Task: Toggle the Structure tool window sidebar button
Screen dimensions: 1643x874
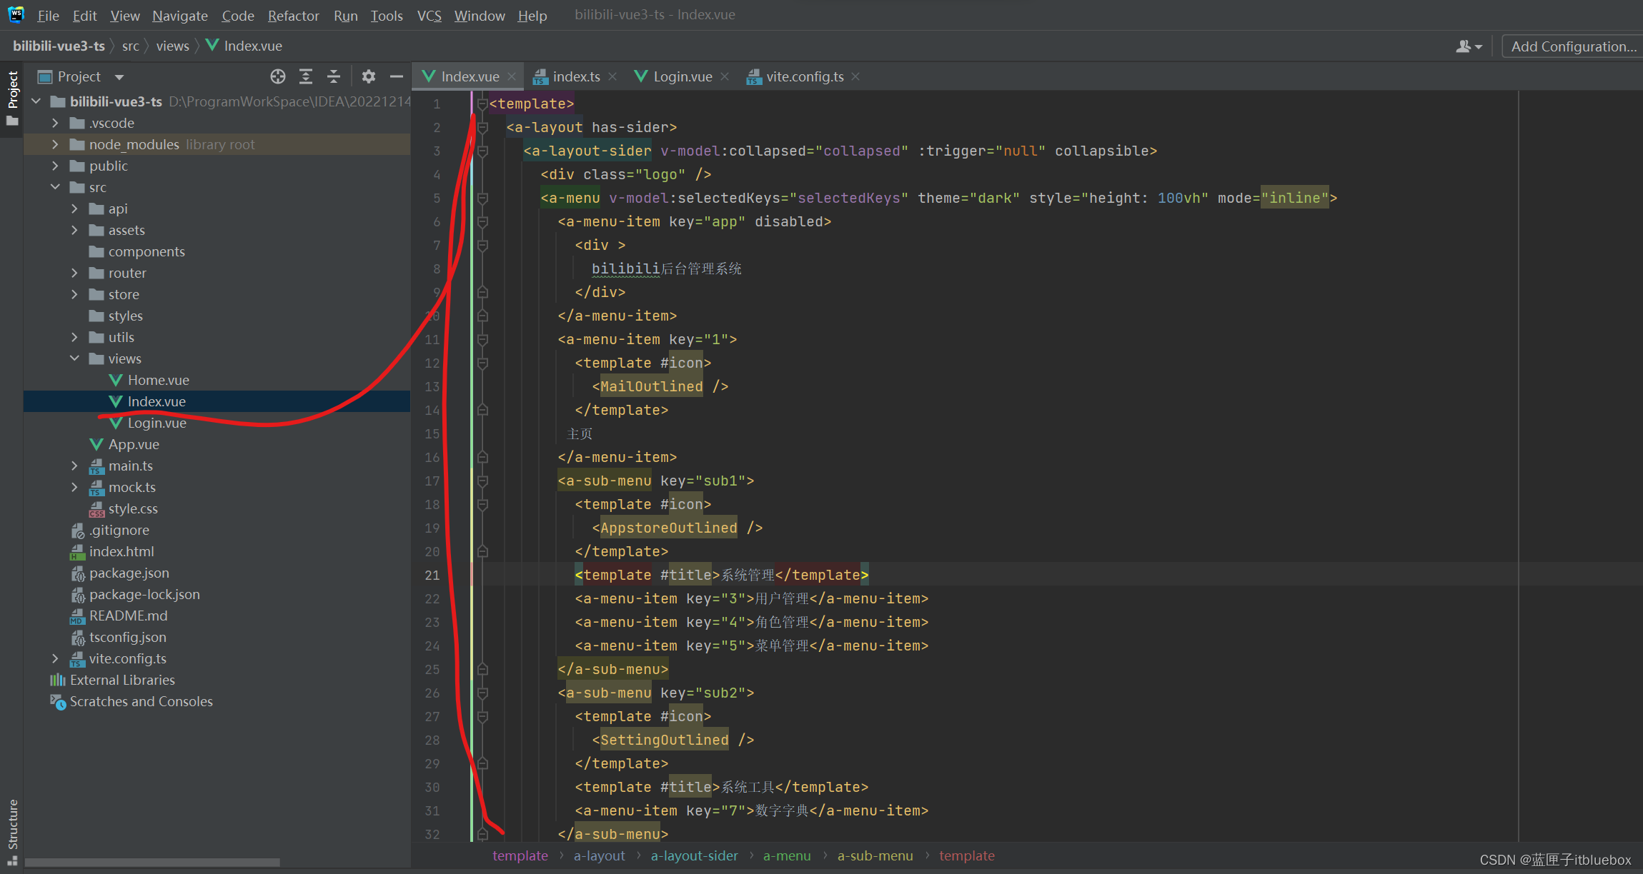Action: [x=12, y=825]
